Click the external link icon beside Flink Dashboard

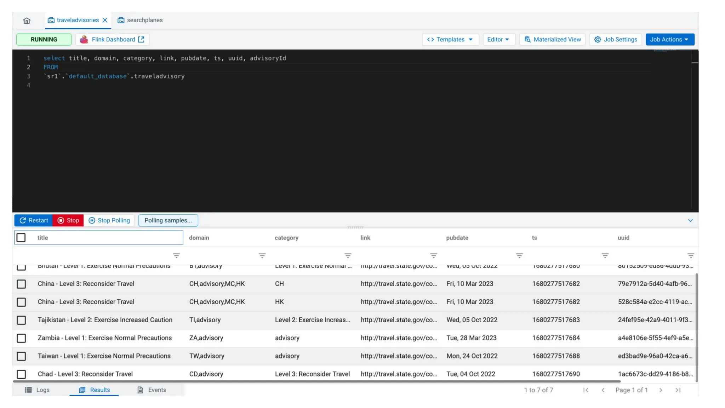click(141, 39)
